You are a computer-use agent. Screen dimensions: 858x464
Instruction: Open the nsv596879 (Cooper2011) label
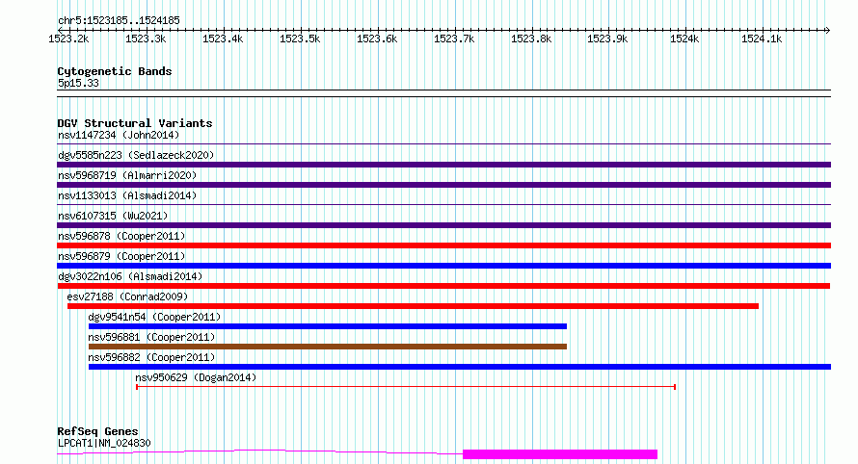click(121, 256)
